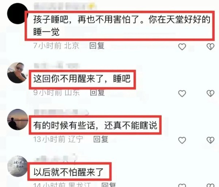The width and height of the screenshot is (219, 187).
Task: Dislike the Beijing comment with broken heart
Action: [x=210, y=47]
